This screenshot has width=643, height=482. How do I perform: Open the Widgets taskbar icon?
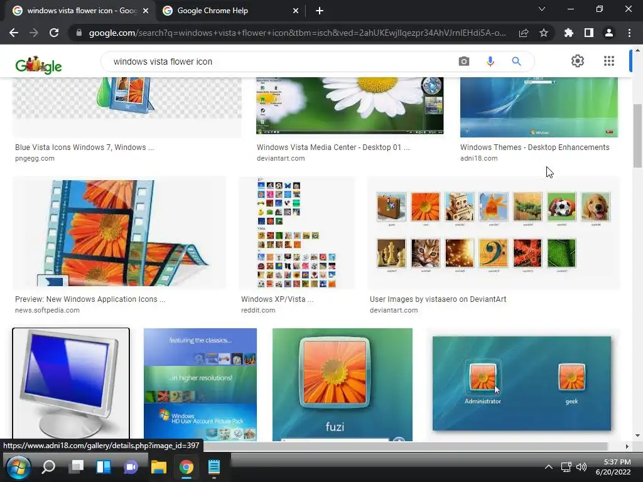coord(104,467)
